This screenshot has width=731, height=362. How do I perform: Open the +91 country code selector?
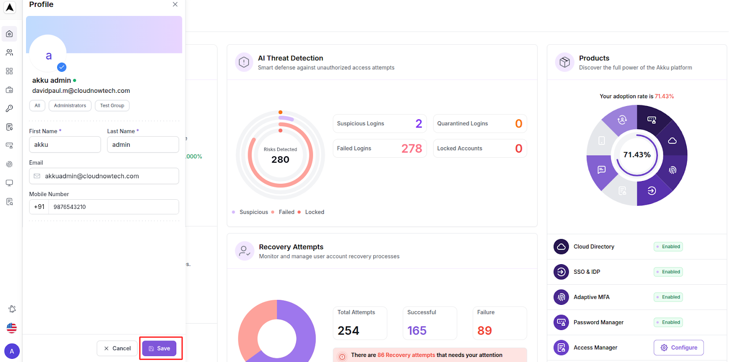coord(39,207)
